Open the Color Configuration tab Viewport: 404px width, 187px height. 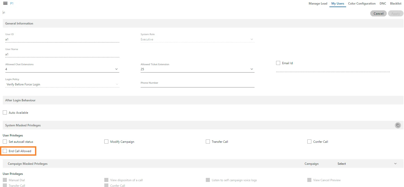pyautogui.click(x=362, y=4)
